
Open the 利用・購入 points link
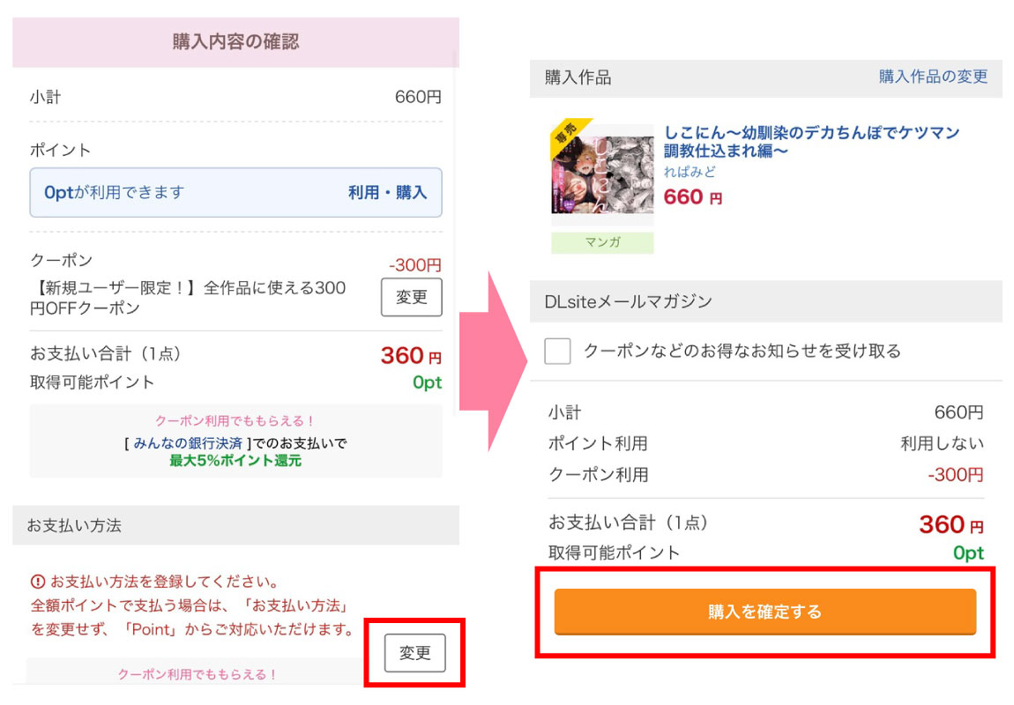pos(387,192)
